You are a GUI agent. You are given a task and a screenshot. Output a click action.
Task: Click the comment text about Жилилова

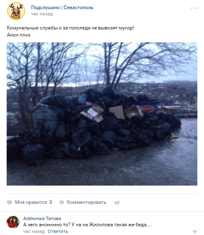pyautogui.click(x=87, y=225)
